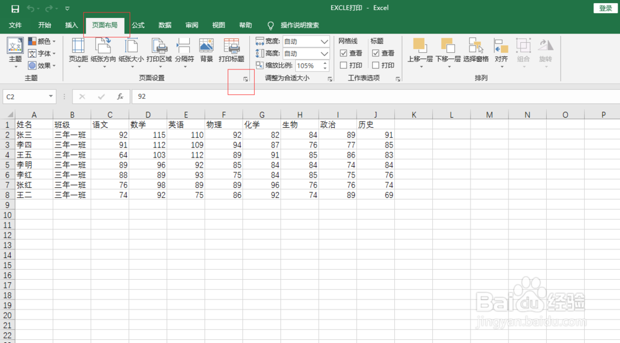Click cell containing 姓名
The image size is (620, 343).
pos(34,125)
